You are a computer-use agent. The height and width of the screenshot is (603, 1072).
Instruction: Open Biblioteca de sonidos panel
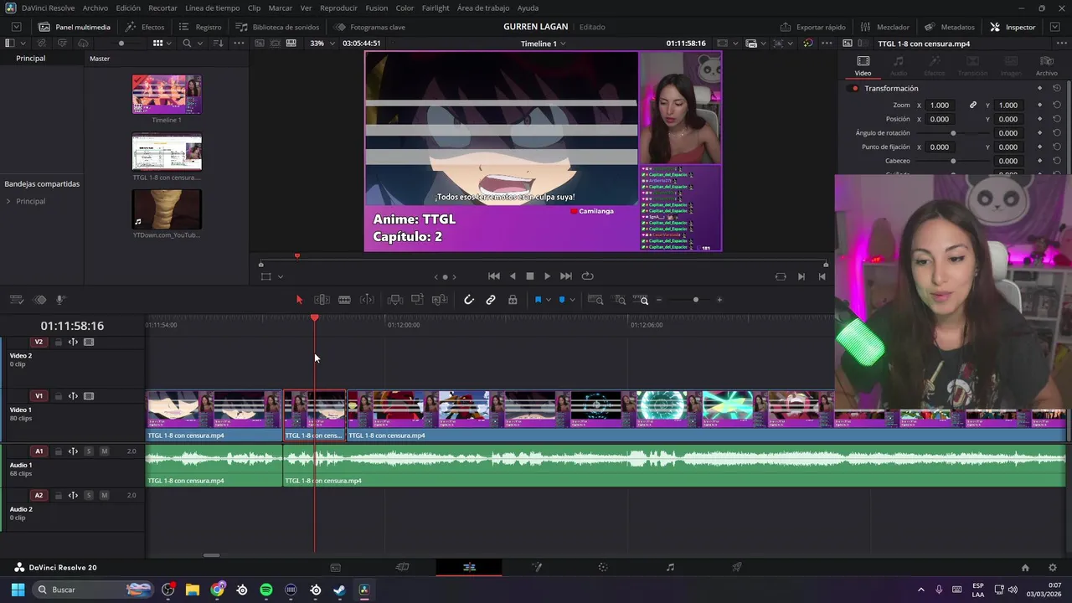277,27
